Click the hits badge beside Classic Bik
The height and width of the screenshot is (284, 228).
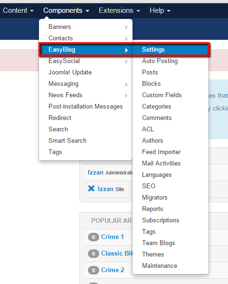click(x=94, y=254)
